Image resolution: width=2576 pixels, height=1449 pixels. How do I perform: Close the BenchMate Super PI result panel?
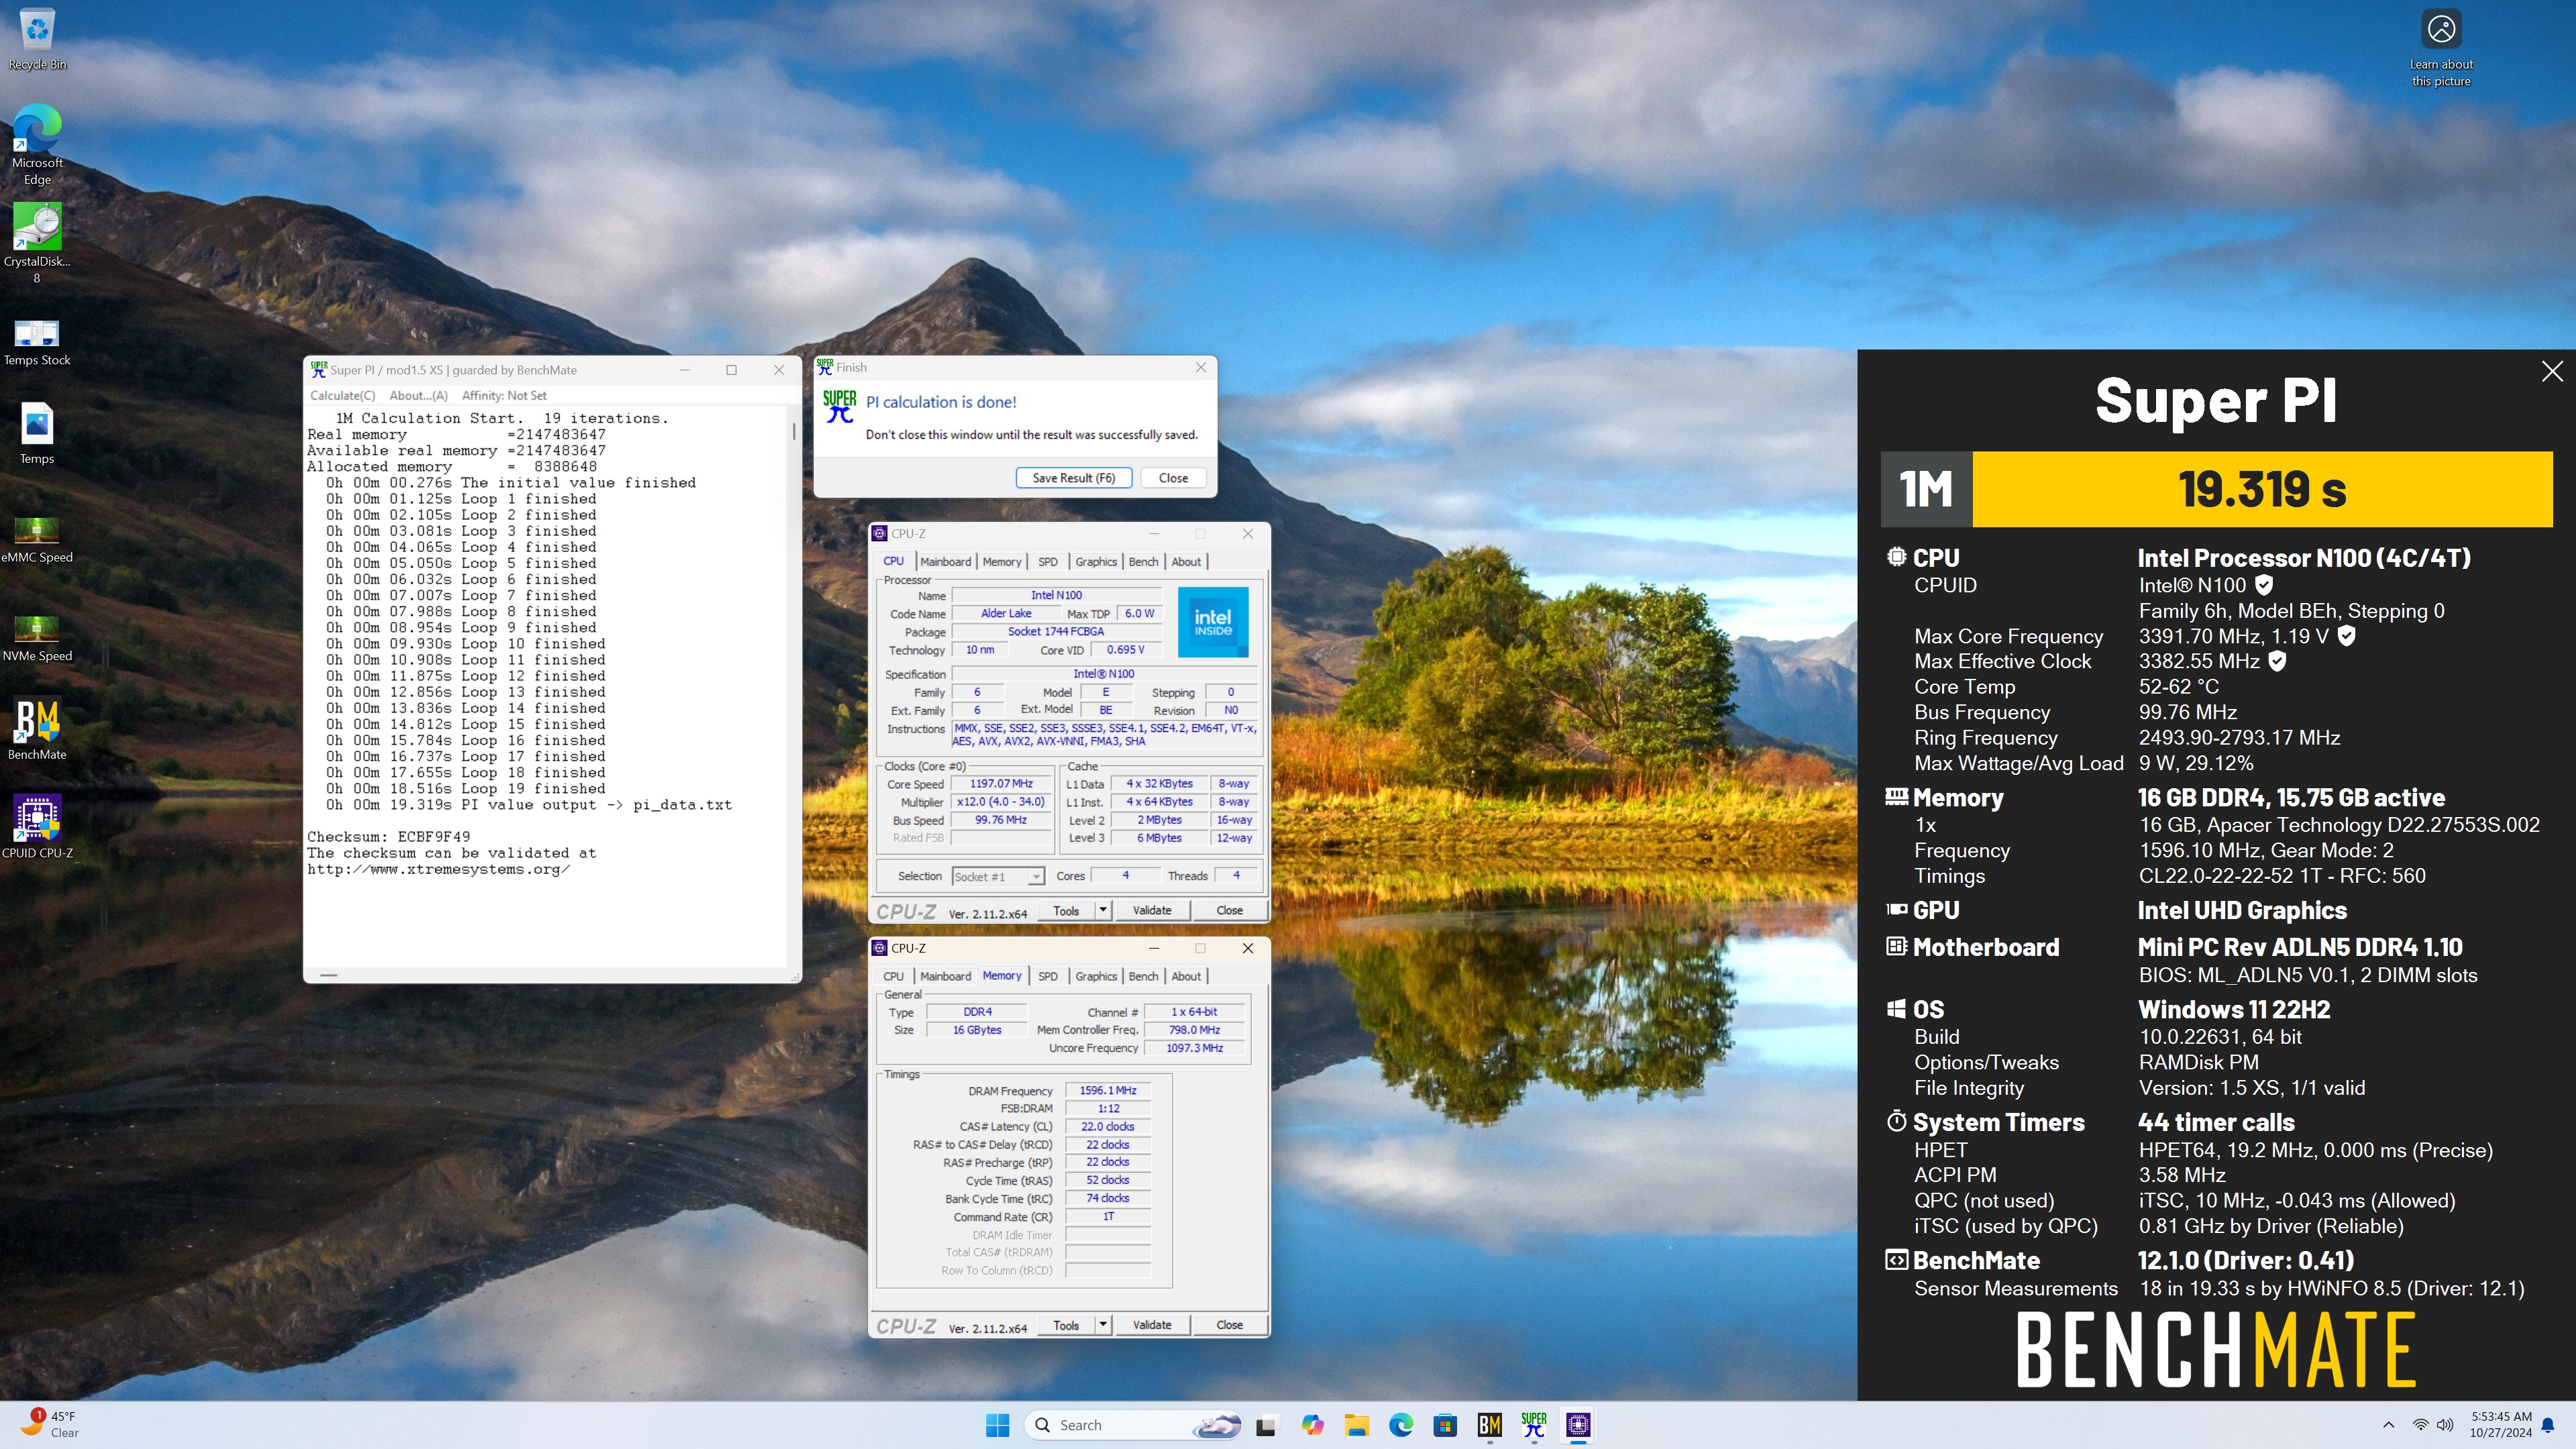point(2552,371)
